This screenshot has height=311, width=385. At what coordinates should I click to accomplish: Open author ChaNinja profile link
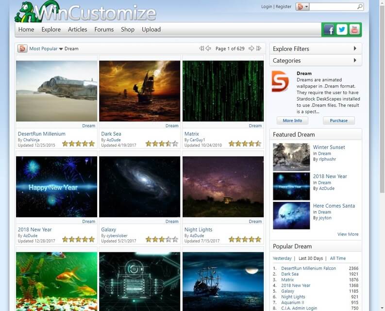[x=31, y=140]
